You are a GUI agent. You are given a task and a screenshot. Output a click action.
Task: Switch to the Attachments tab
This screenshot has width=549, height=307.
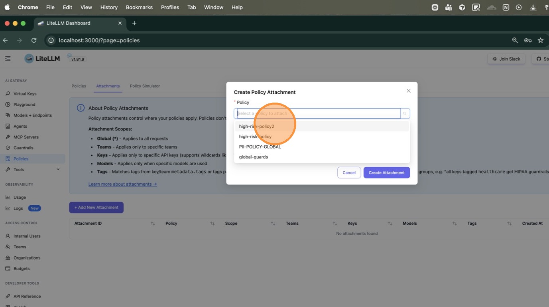tap(108, 86)
